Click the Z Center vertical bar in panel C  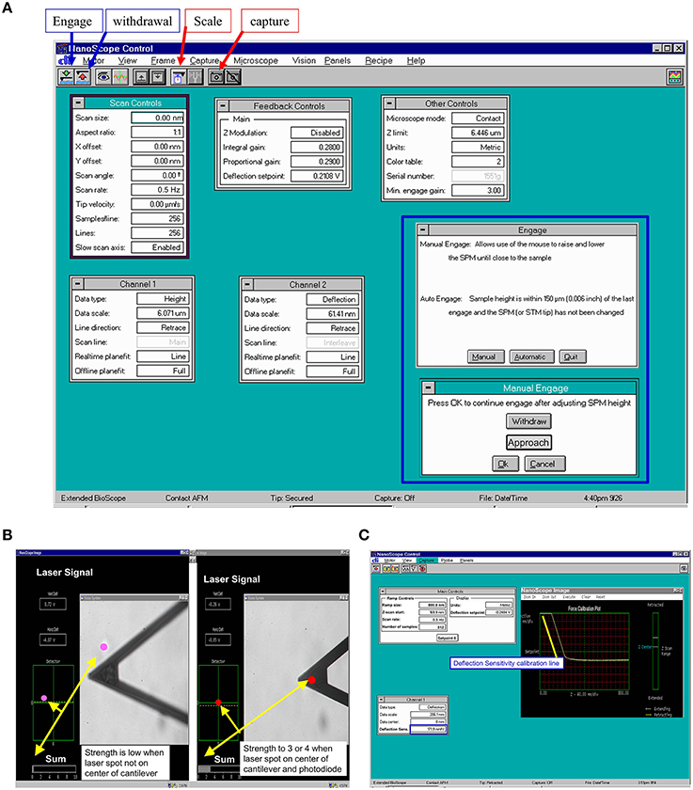tap(655, 651)
